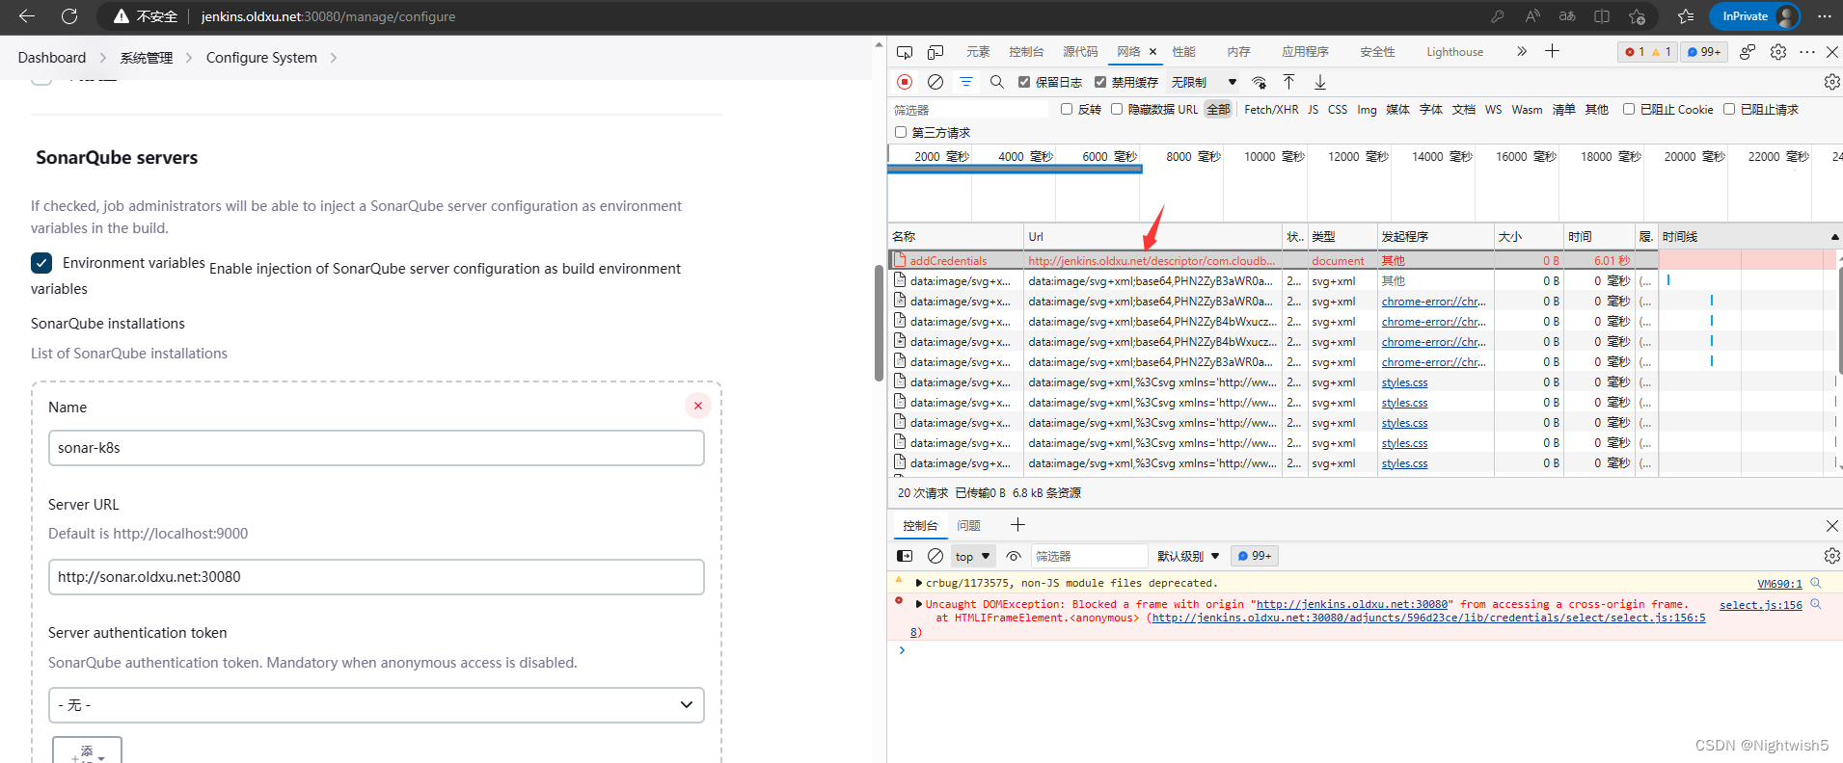Open the DevTools feedback/experiments icon
Viewport: 1843px width, 763px height.
click(1748, 52)
